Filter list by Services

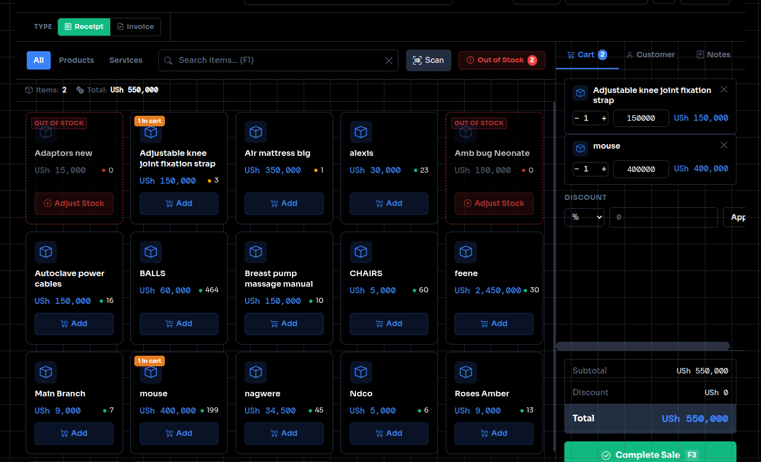click(x=126, y=60)
